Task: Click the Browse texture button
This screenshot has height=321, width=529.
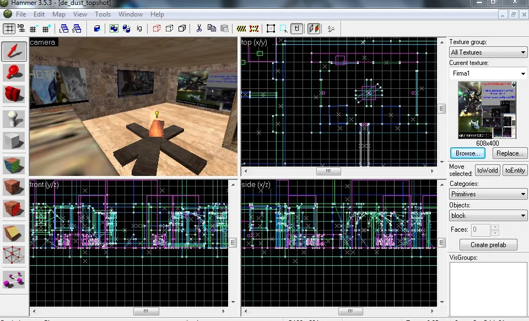Action: click(x=467, y=153)
